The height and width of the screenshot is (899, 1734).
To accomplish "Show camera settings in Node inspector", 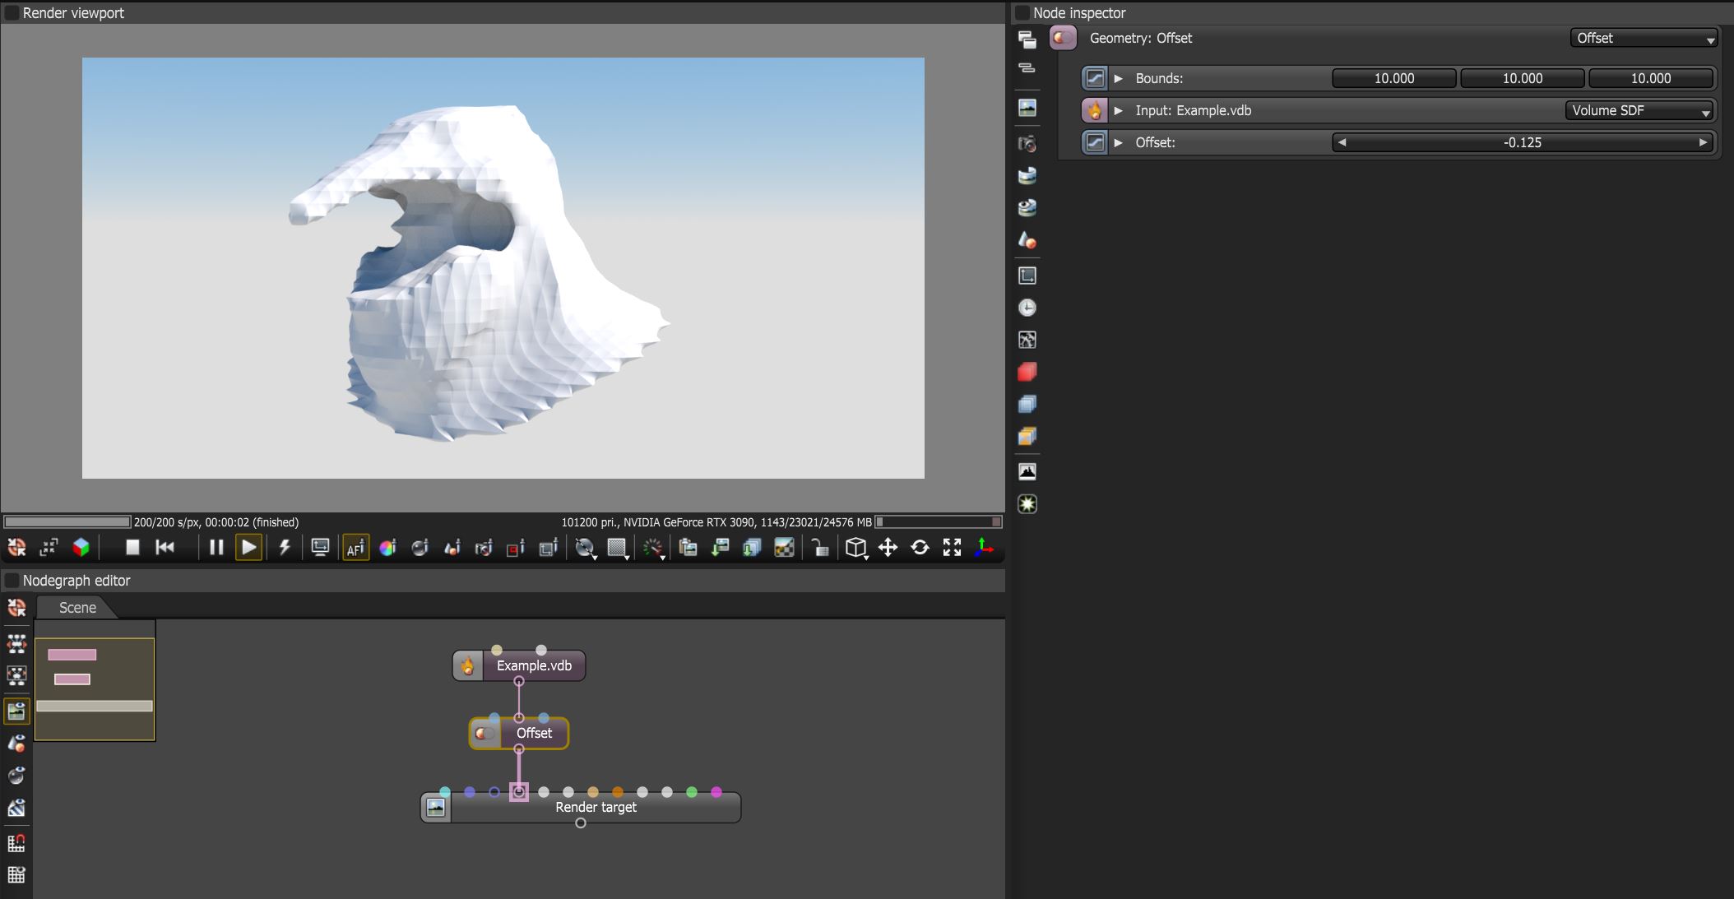I will coord(1027,143).
